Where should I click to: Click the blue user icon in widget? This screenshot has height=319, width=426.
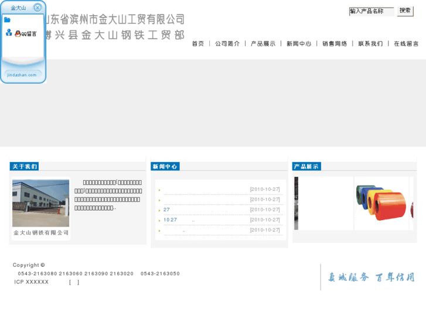(8, 33)
